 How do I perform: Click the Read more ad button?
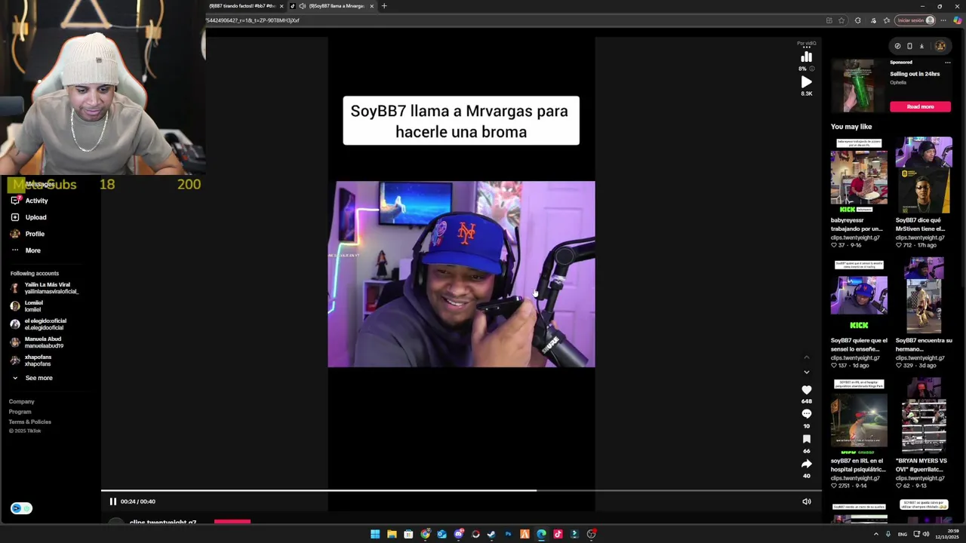pyautogui.click(x=920, y=106)
